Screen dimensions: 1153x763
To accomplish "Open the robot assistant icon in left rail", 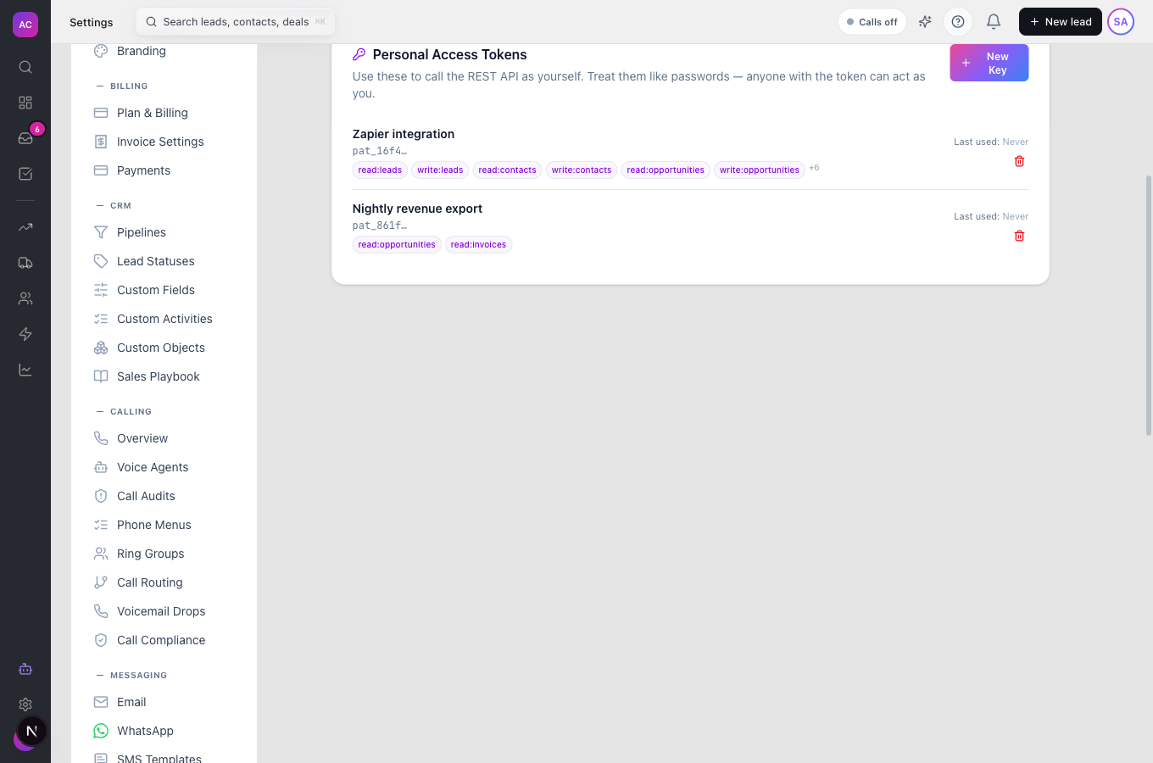I will 25,669.
